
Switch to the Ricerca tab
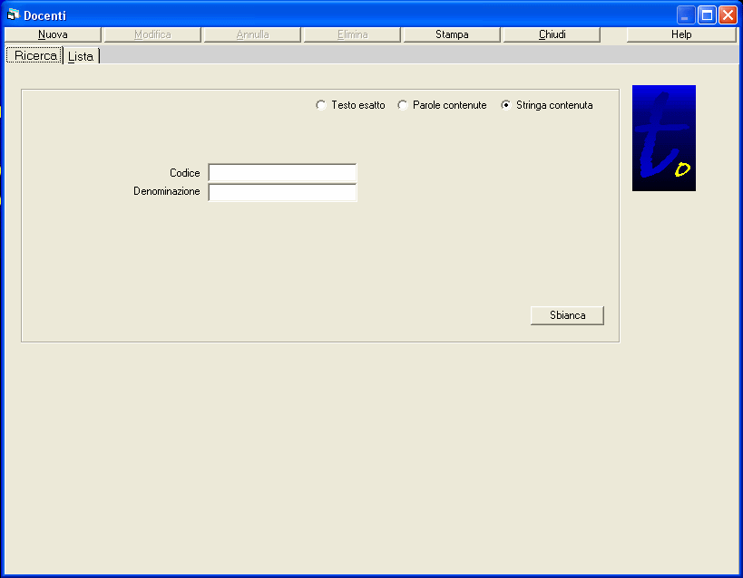tap(35, 56)
